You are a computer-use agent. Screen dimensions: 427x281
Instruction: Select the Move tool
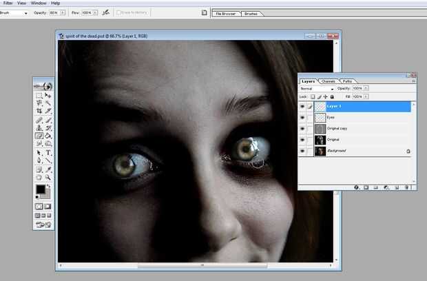48,96
